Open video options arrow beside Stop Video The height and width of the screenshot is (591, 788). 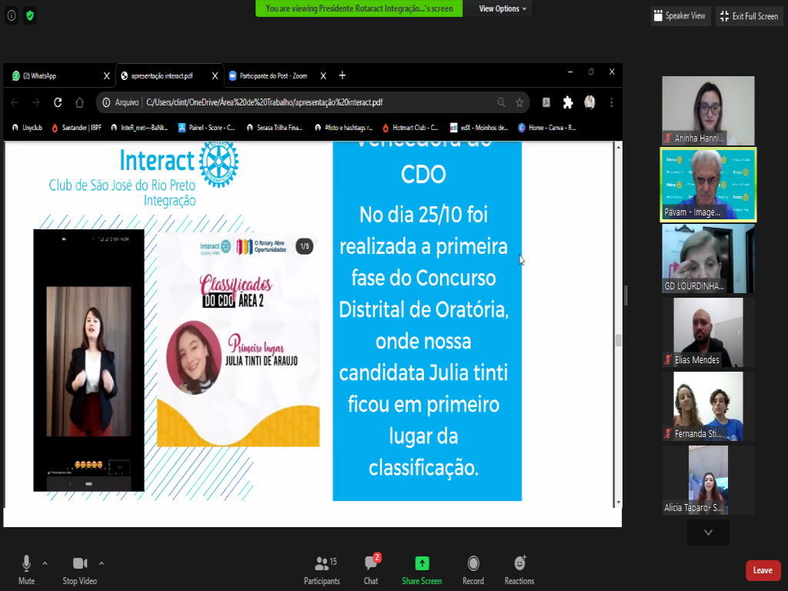pos(102,563)
